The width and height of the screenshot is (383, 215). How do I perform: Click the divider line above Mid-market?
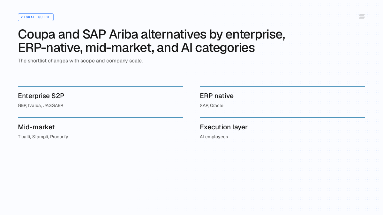coord(101,118)
